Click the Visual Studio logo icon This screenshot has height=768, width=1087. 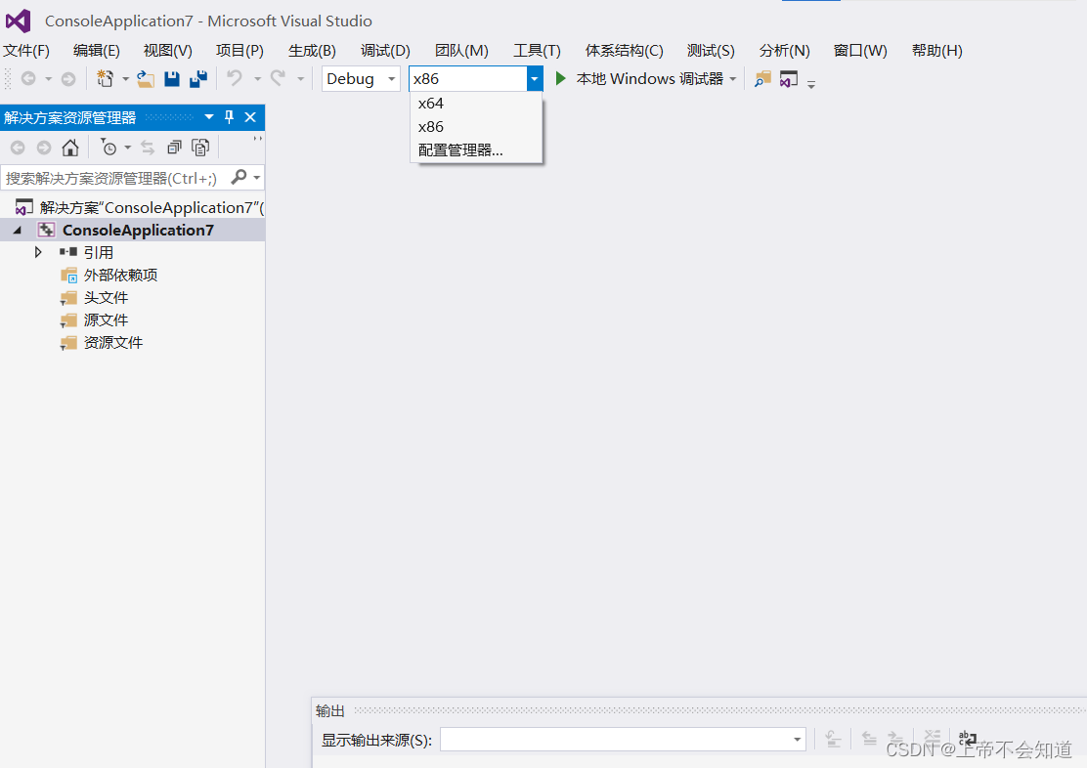(x=18, y=21)
